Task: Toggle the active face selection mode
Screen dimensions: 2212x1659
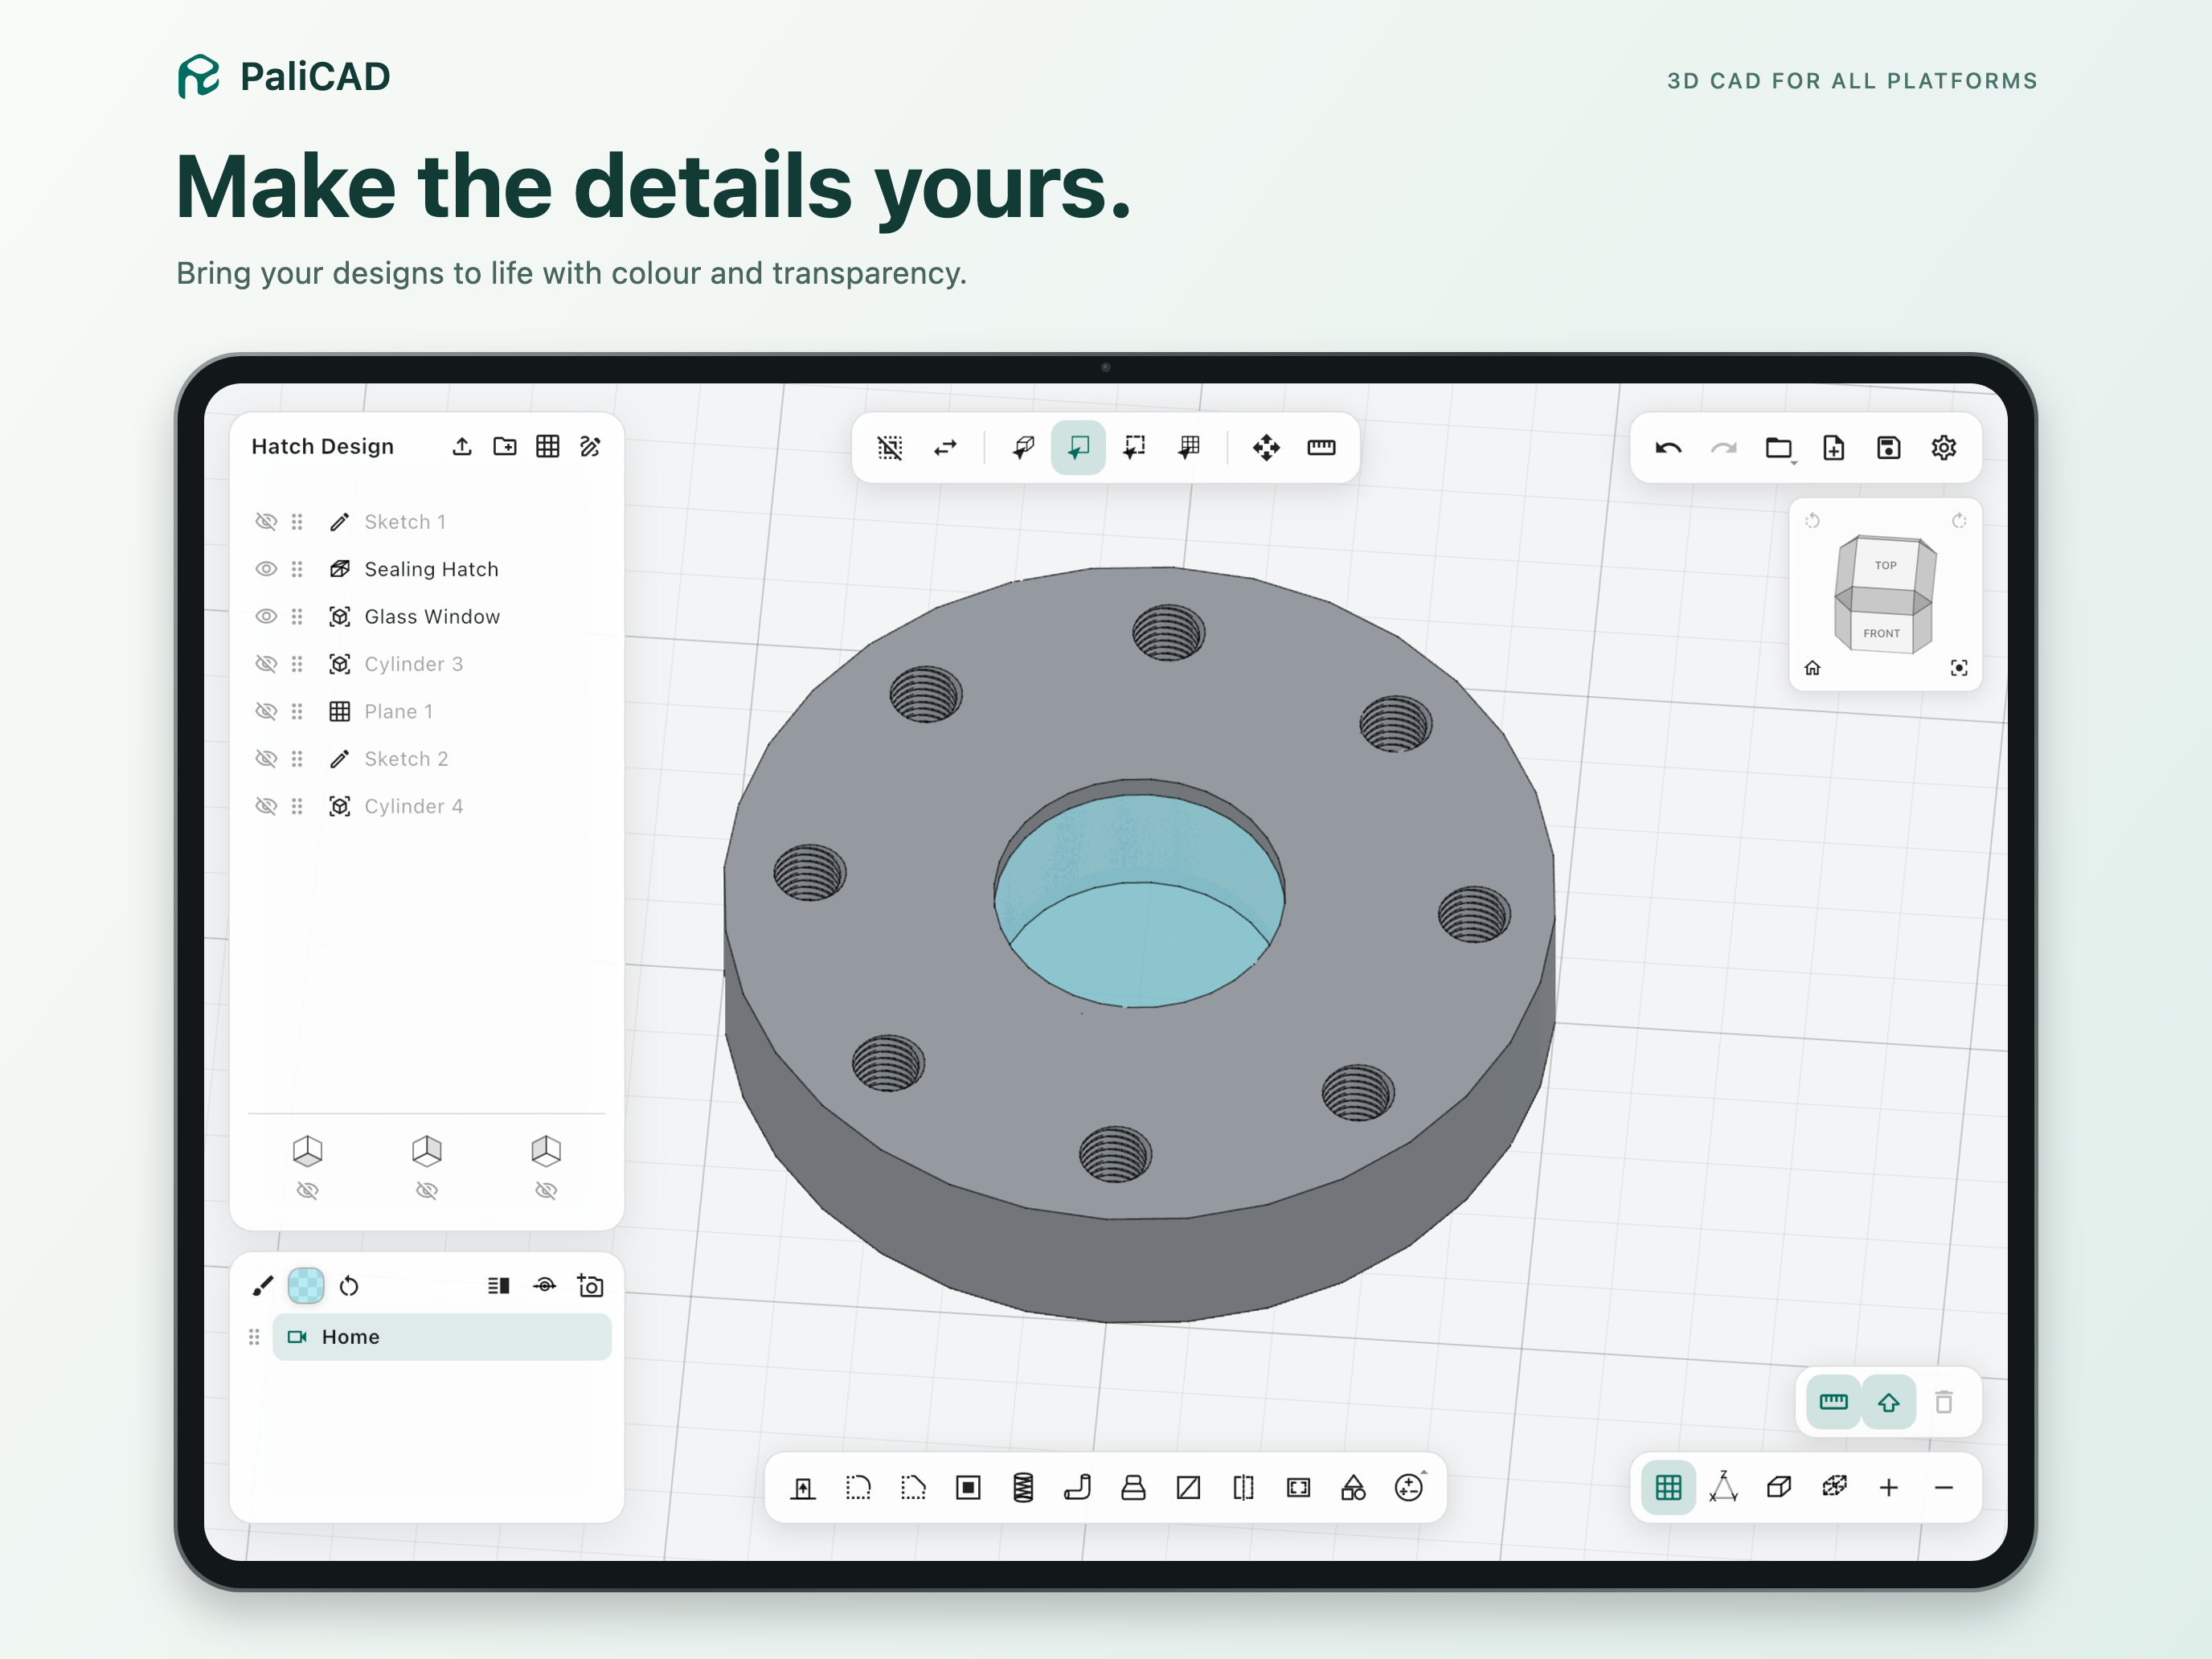Action: 1078,447
